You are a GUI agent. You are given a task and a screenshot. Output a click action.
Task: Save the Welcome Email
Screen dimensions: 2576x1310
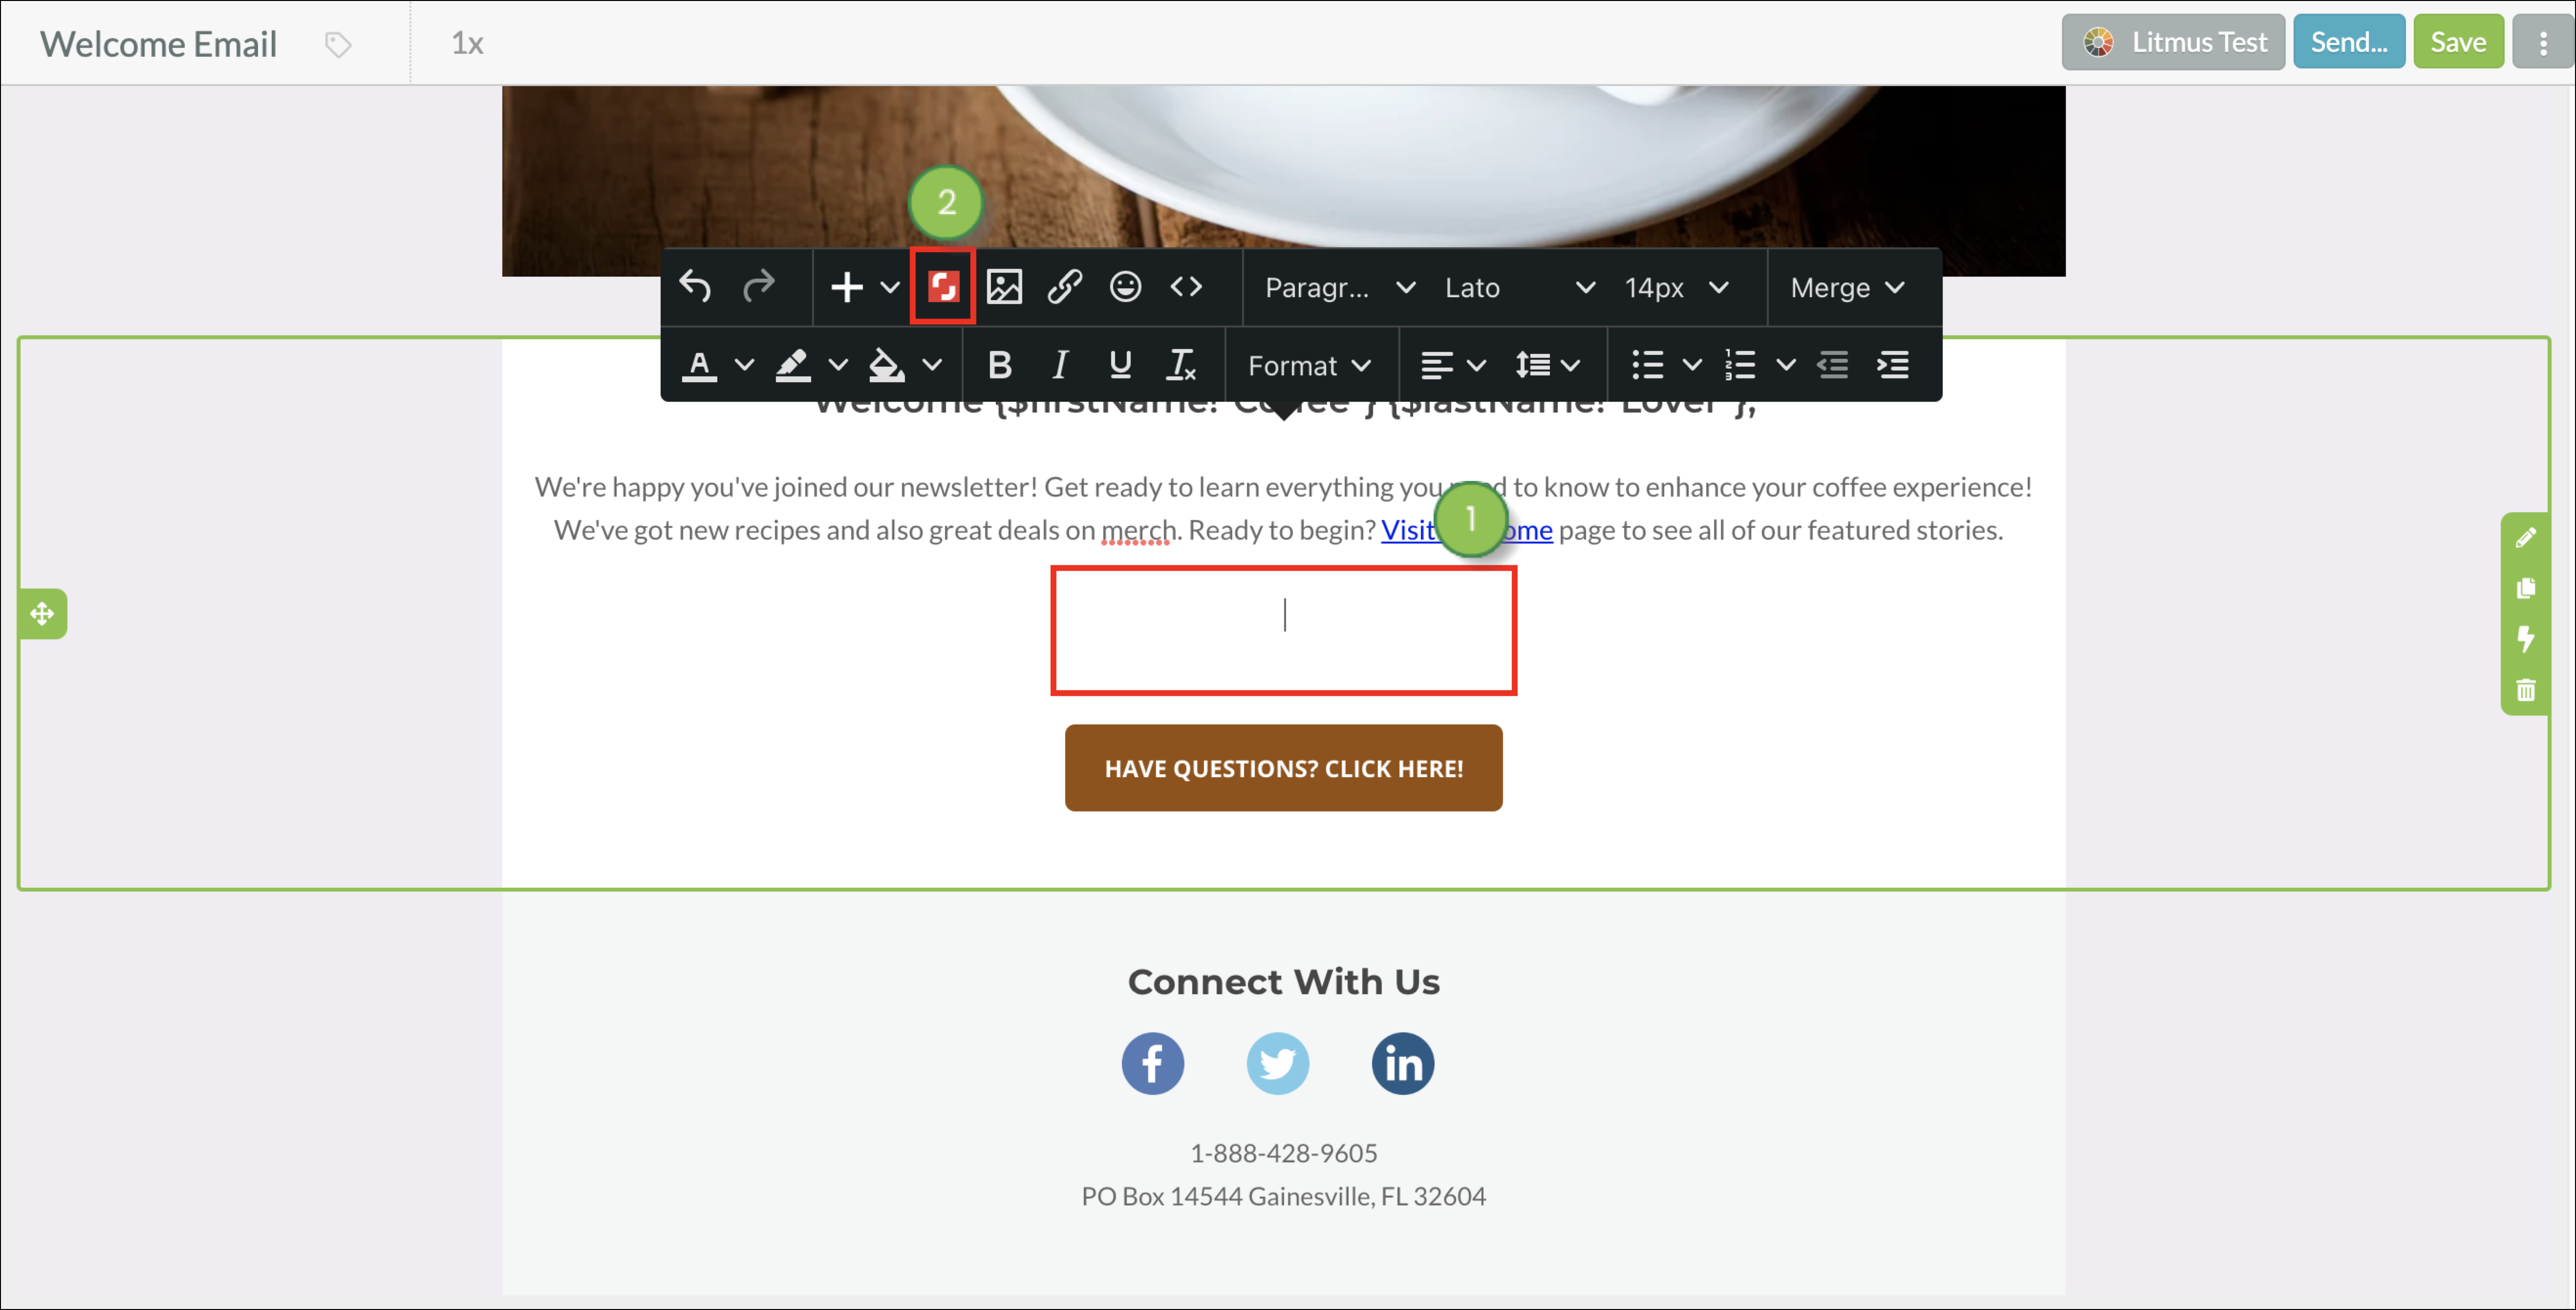pyautogui.click(x=2458, y=42)
